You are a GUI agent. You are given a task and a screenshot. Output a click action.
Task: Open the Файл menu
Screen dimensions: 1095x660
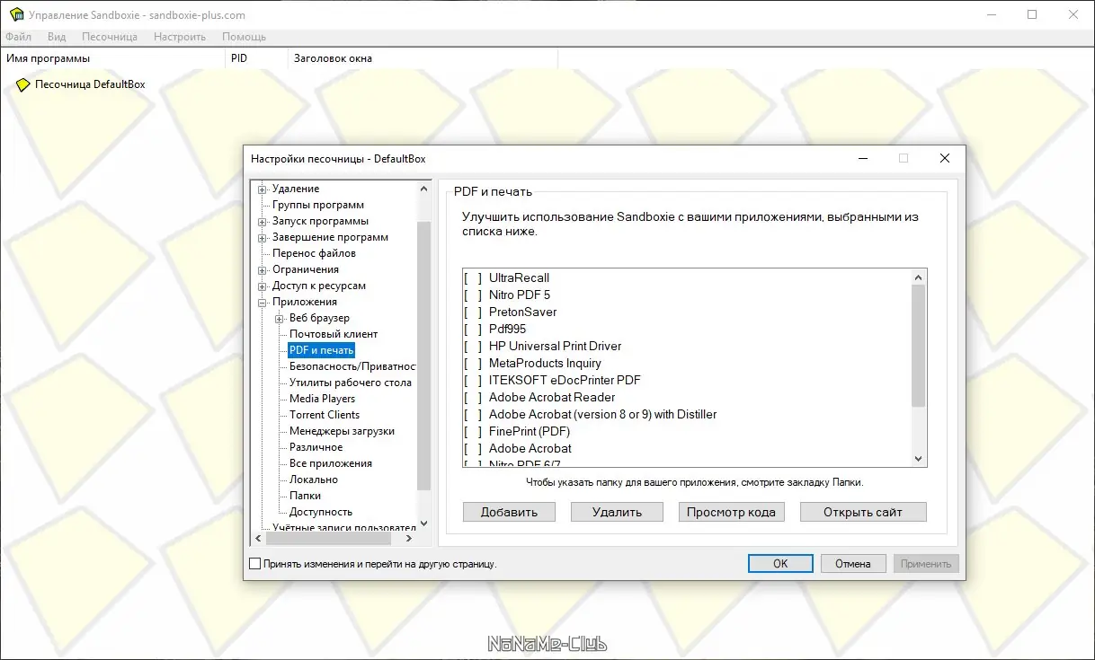pos(18,37)
